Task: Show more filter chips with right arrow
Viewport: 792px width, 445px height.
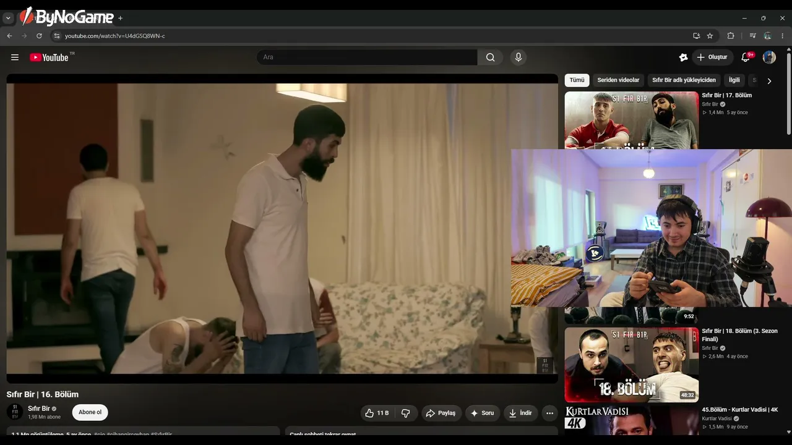Action: pyautogui.click(x=769, y=81)
